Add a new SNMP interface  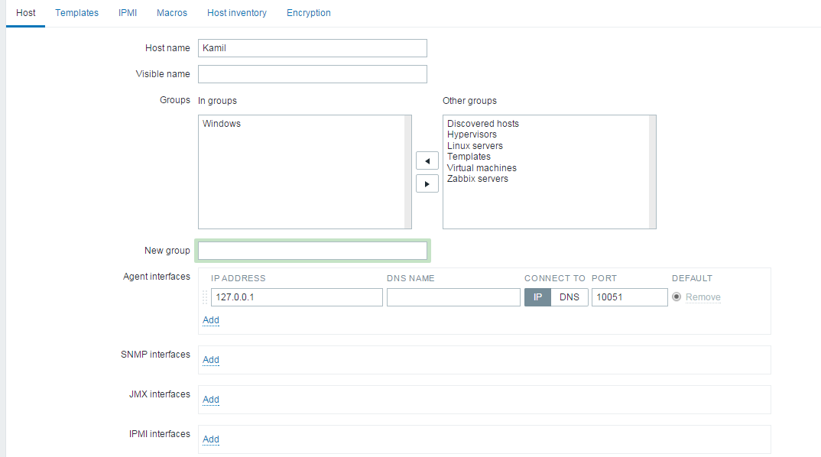(x=210, y=360)
